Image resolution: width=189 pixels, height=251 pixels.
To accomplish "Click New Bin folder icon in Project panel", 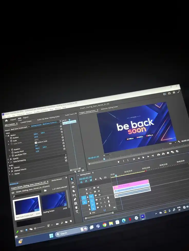I will [x=66, y=222].
